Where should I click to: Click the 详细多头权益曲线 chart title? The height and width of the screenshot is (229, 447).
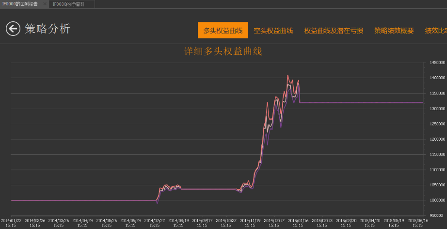[223, 51]
